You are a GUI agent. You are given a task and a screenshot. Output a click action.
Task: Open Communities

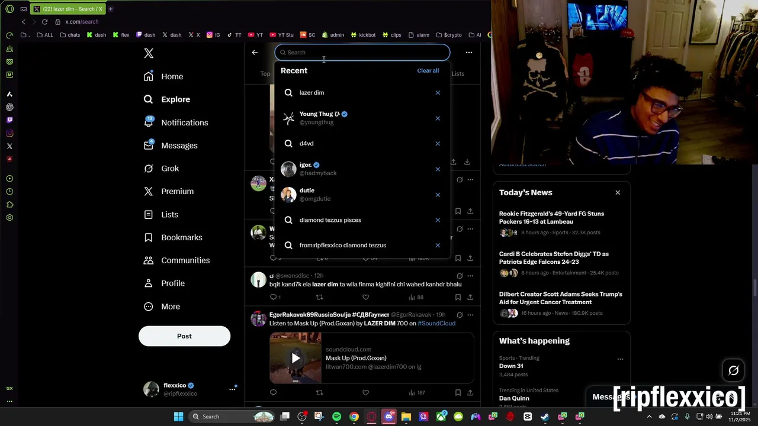[177, 260]
